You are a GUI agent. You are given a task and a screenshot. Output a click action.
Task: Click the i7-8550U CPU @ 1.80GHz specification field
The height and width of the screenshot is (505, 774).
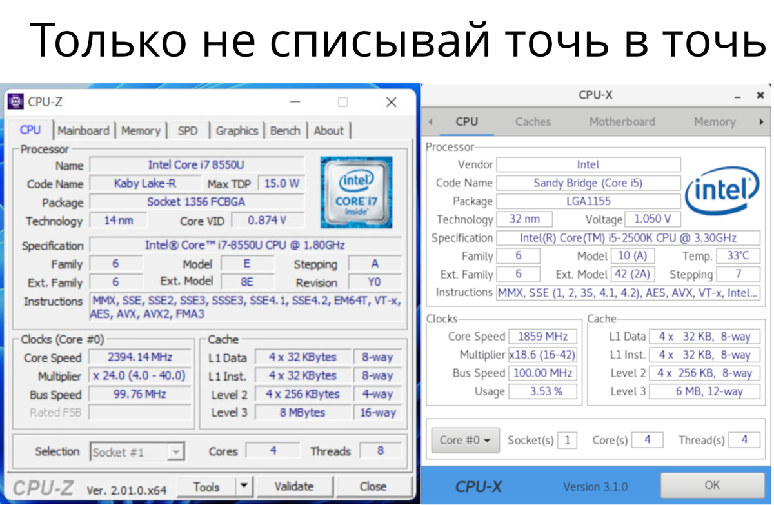245,245
